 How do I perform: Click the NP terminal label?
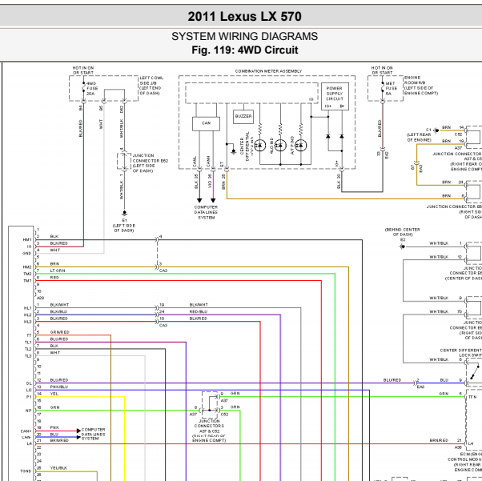pyautogui.click(x=29, y=411)
